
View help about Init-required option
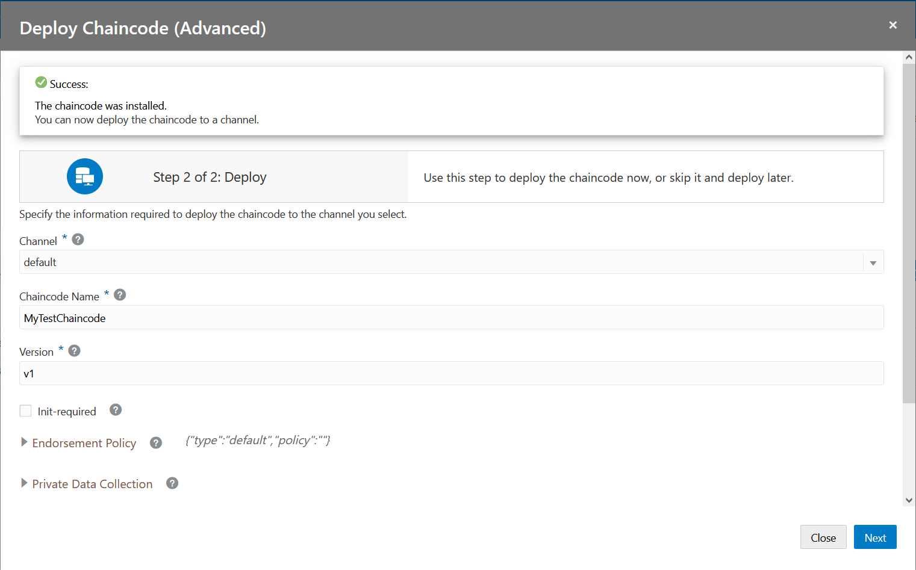tap(115, 409)
